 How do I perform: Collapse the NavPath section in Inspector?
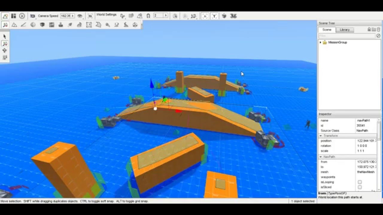point(321,157)
